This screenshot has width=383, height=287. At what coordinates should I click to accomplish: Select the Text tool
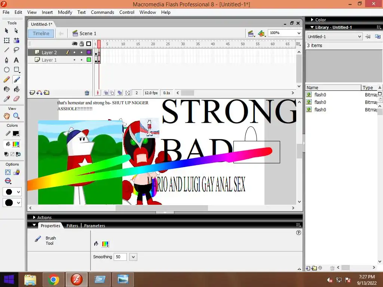(16, 60)
